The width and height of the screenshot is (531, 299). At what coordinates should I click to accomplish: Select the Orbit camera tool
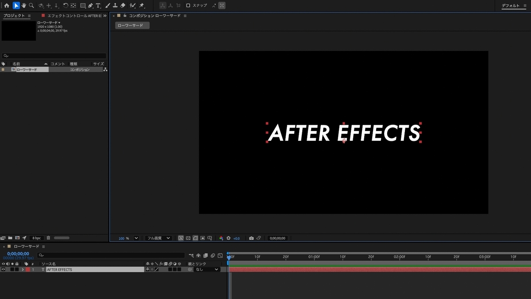click(x=41, y=5)
